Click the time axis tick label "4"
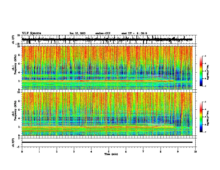This screenshot has height=170, width=220. coord(91,152)
